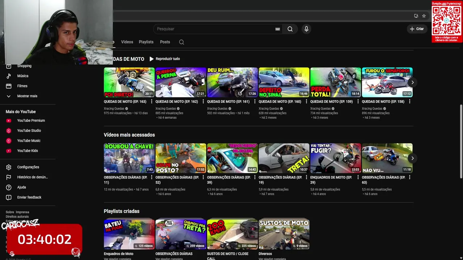Switch to the Posts channel tab
463x260 pixels.
click(x=165, y=42)
